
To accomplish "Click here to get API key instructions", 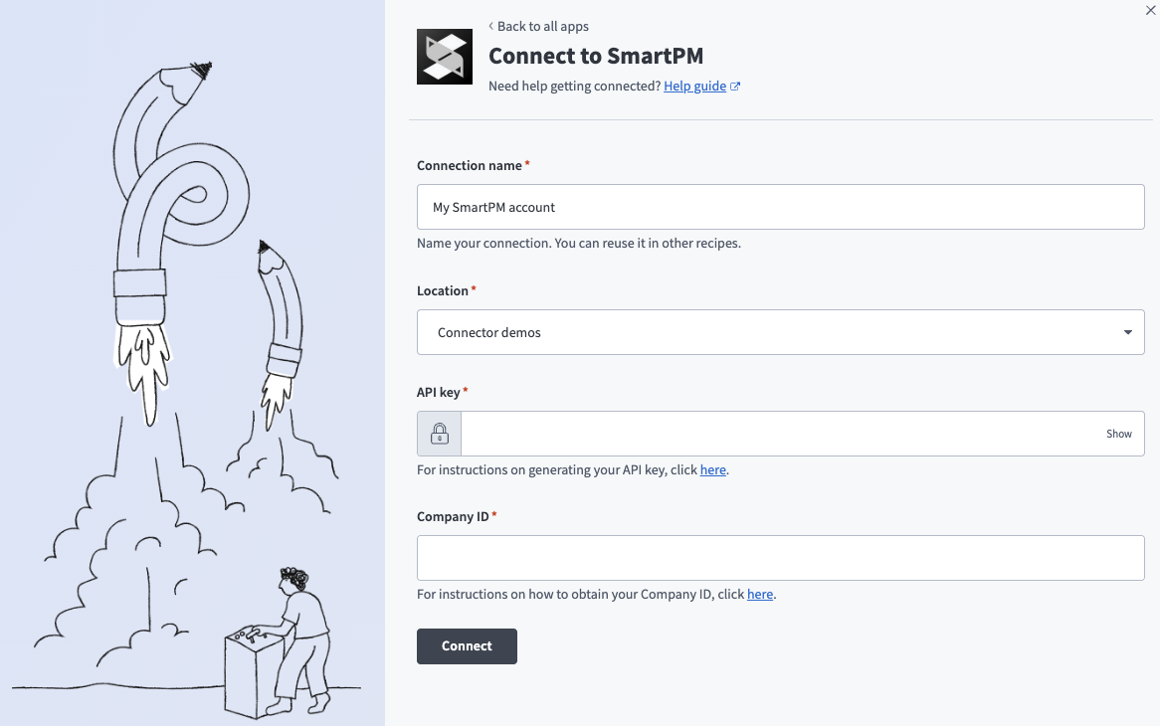I will pos(712,469).
